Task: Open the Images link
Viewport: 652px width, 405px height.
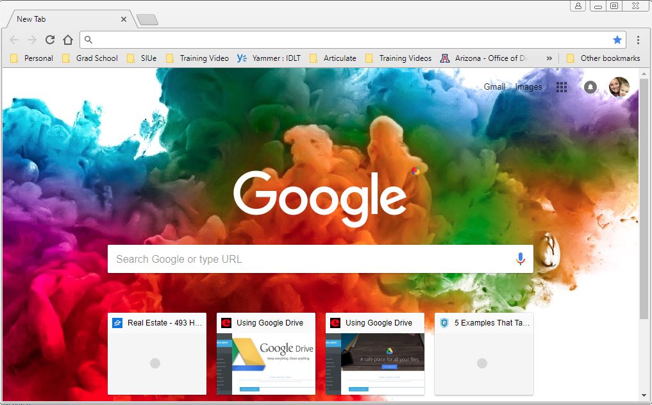Action: click(528, 87)
